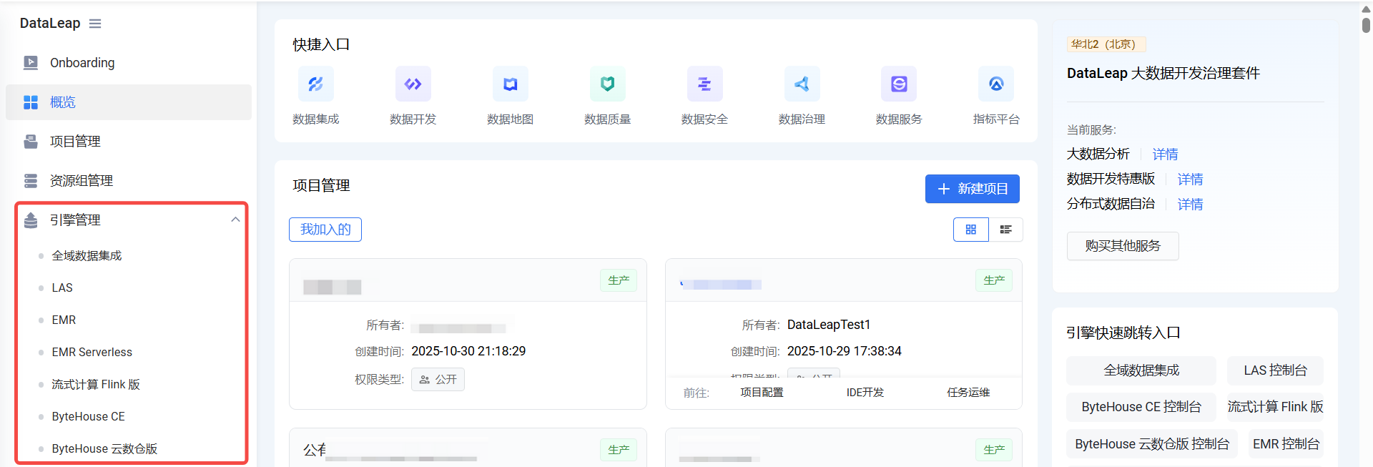Open EMR Serverless submenu item
The width and height of the screenshot is (1373, 467).
(92, 352)
